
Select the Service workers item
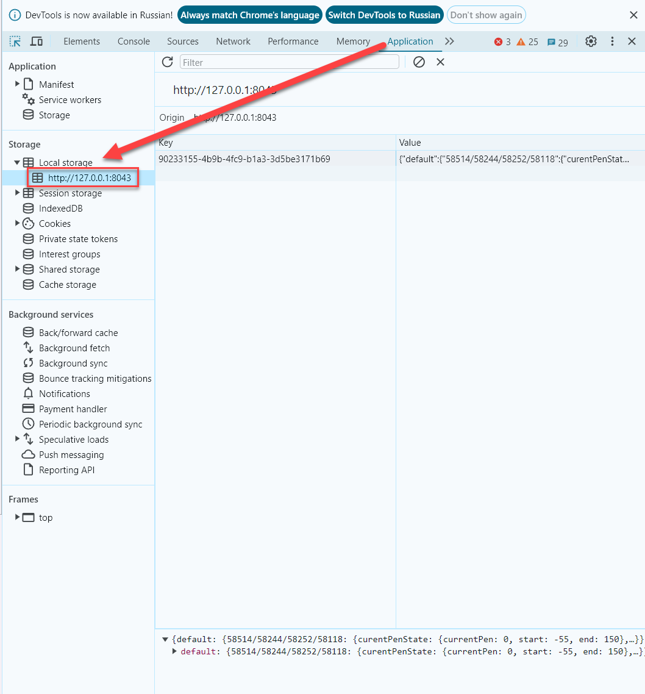(69, 100)
